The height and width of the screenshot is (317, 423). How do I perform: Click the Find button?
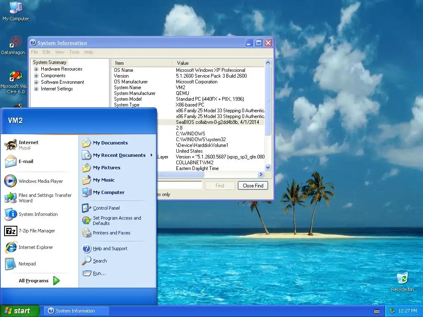pyautogui.click(x=220, y=186)
